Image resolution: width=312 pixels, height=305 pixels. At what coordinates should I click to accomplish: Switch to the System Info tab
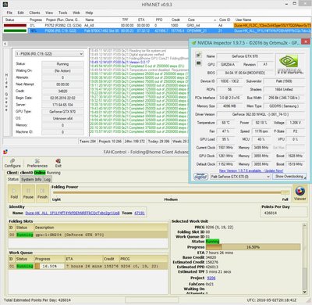click(x=31, y=179)
